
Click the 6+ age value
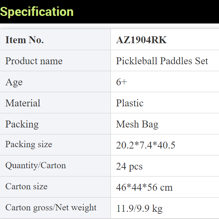[x=122, y=82]
